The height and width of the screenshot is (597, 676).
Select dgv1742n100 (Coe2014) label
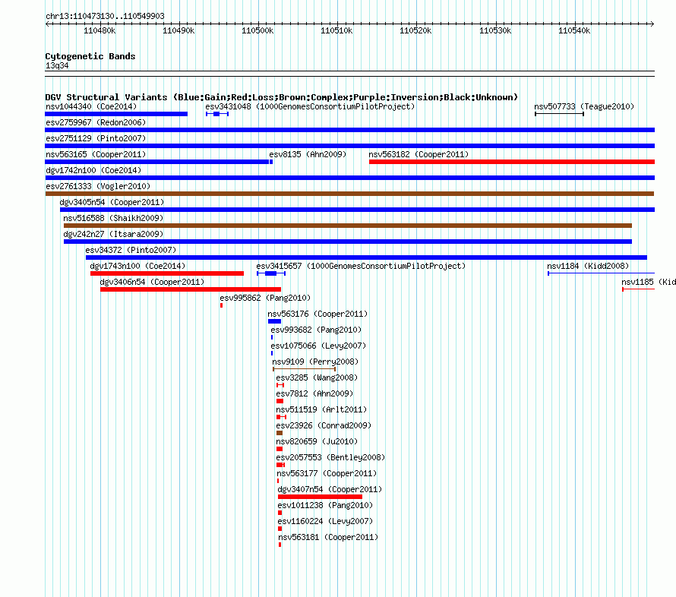(x=93, y=170)
